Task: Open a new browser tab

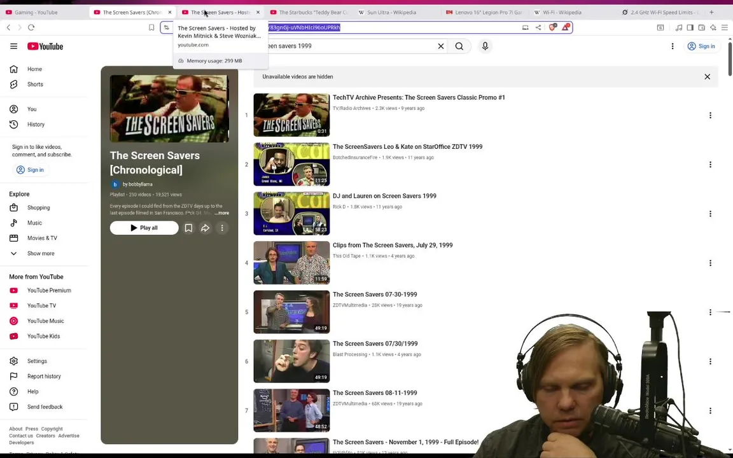Action: point(711,12)
